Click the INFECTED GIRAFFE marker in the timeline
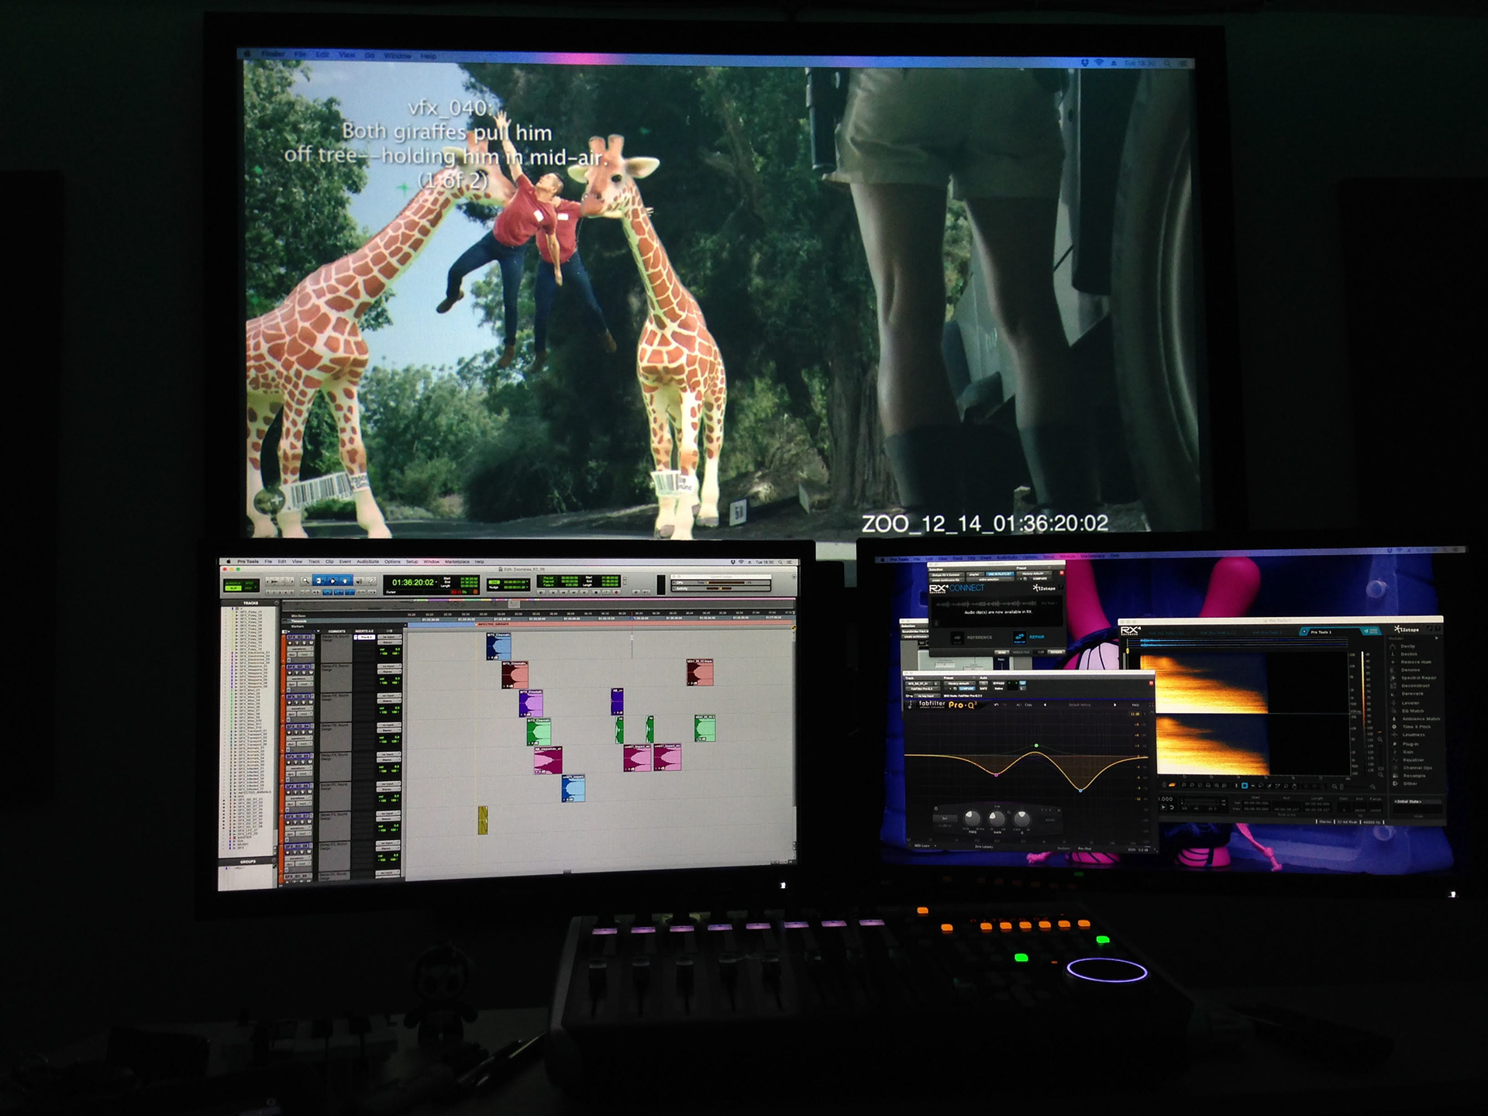This screenshot has height=1116, width=1488. click(493, 625)
